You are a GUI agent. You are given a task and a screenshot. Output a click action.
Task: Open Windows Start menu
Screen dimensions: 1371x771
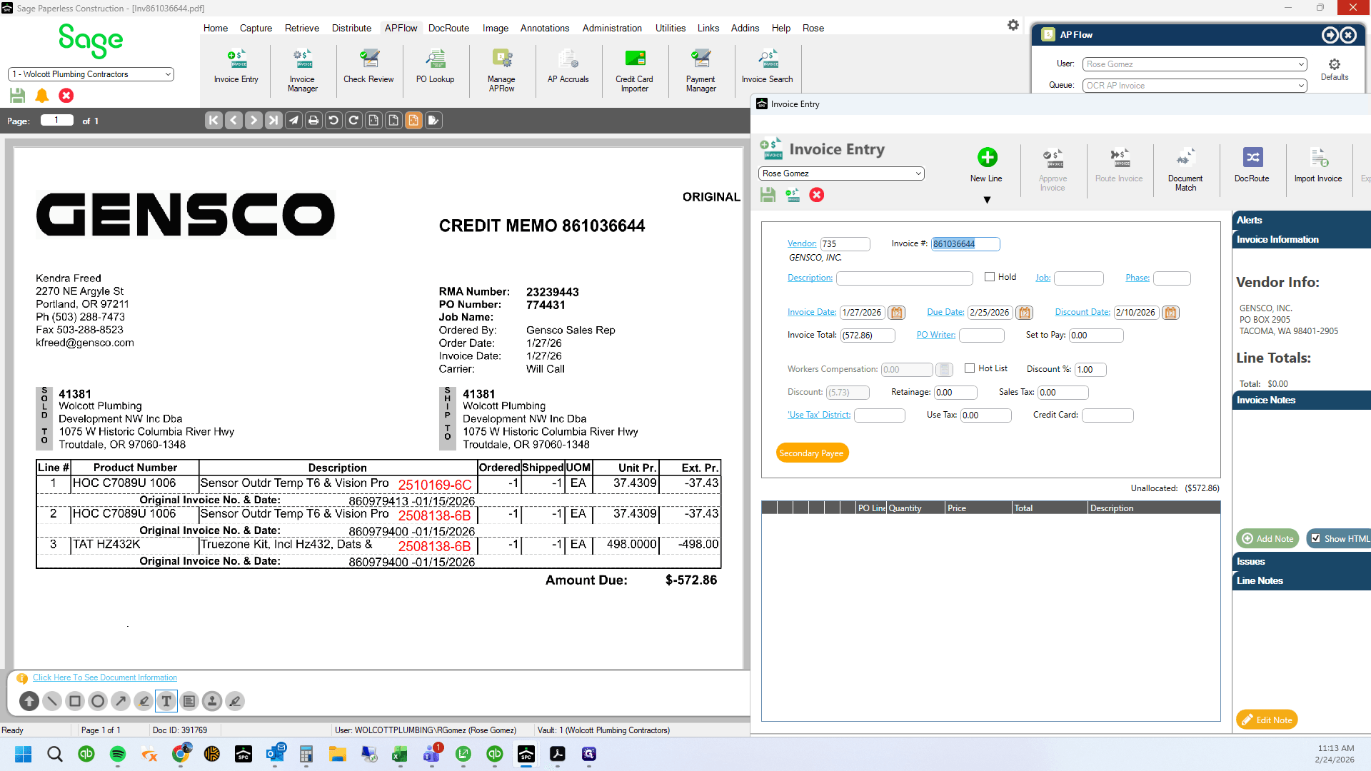24,754
